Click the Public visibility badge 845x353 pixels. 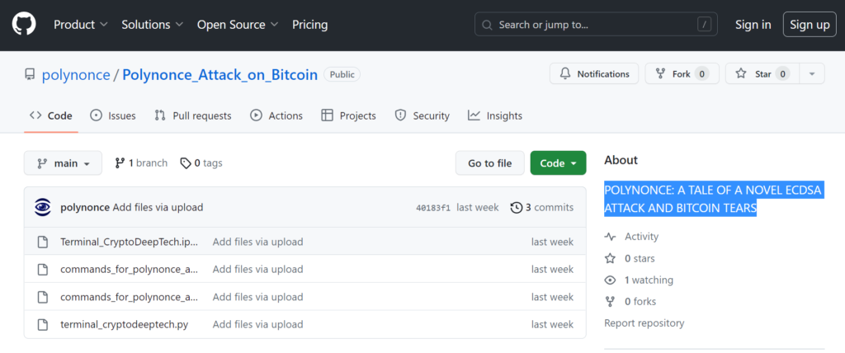342,75
